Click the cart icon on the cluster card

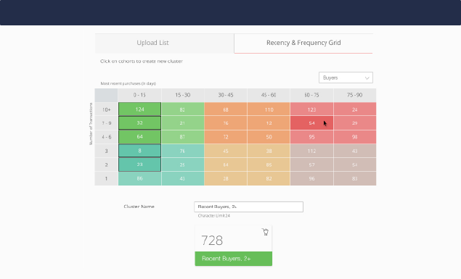point(265,232)
